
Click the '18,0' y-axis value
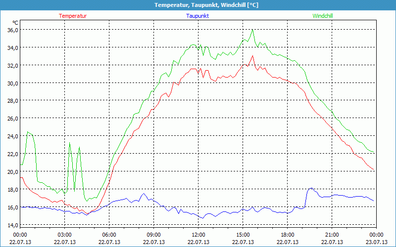[x=13, y=189]
